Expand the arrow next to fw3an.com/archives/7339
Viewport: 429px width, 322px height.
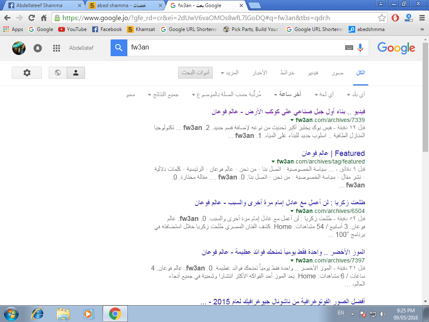(292, 120)
